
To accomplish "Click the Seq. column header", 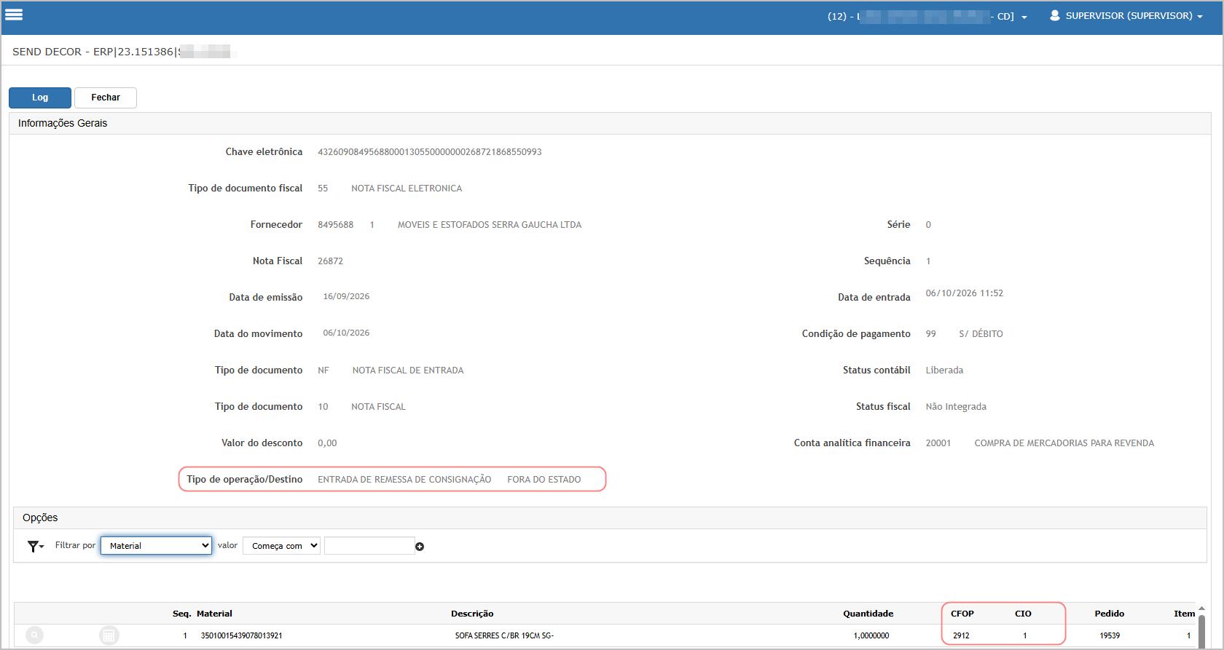I will (x=181, y=614).
